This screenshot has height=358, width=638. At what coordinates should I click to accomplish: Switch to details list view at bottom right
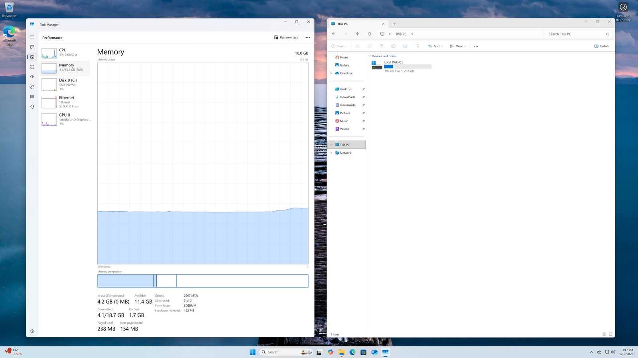coord(604,334)
